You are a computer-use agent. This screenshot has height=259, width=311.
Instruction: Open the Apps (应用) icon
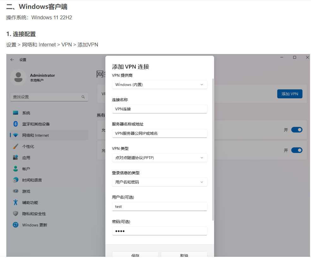coord(15,158)
